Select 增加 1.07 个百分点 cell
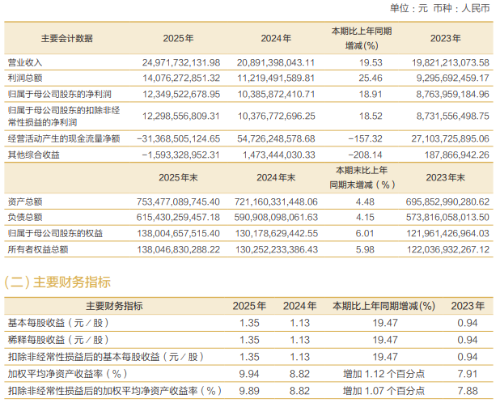Screen dimensions: 500x403 384,391
